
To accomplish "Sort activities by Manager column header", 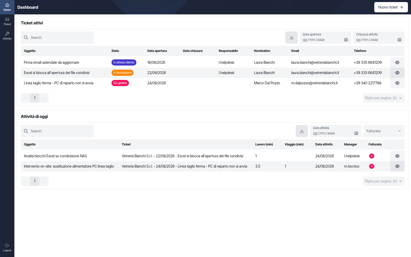I will click(350, 144).
